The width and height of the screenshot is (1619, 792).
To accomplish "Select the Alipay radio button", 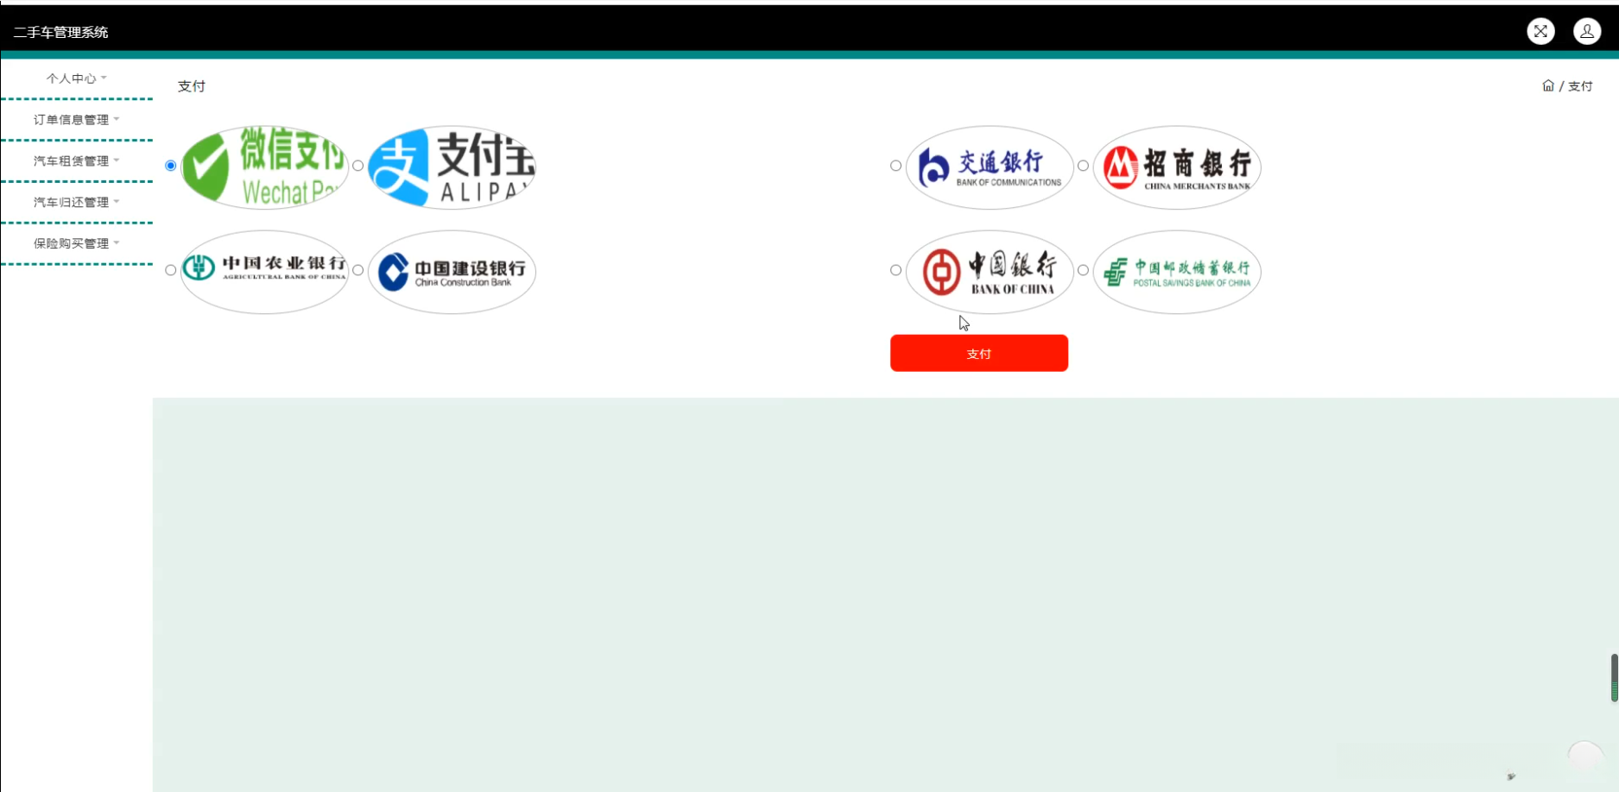I will 358,166.
